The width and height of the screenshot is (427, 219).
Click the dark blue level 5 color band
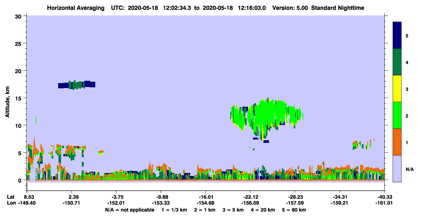point(397,35)
